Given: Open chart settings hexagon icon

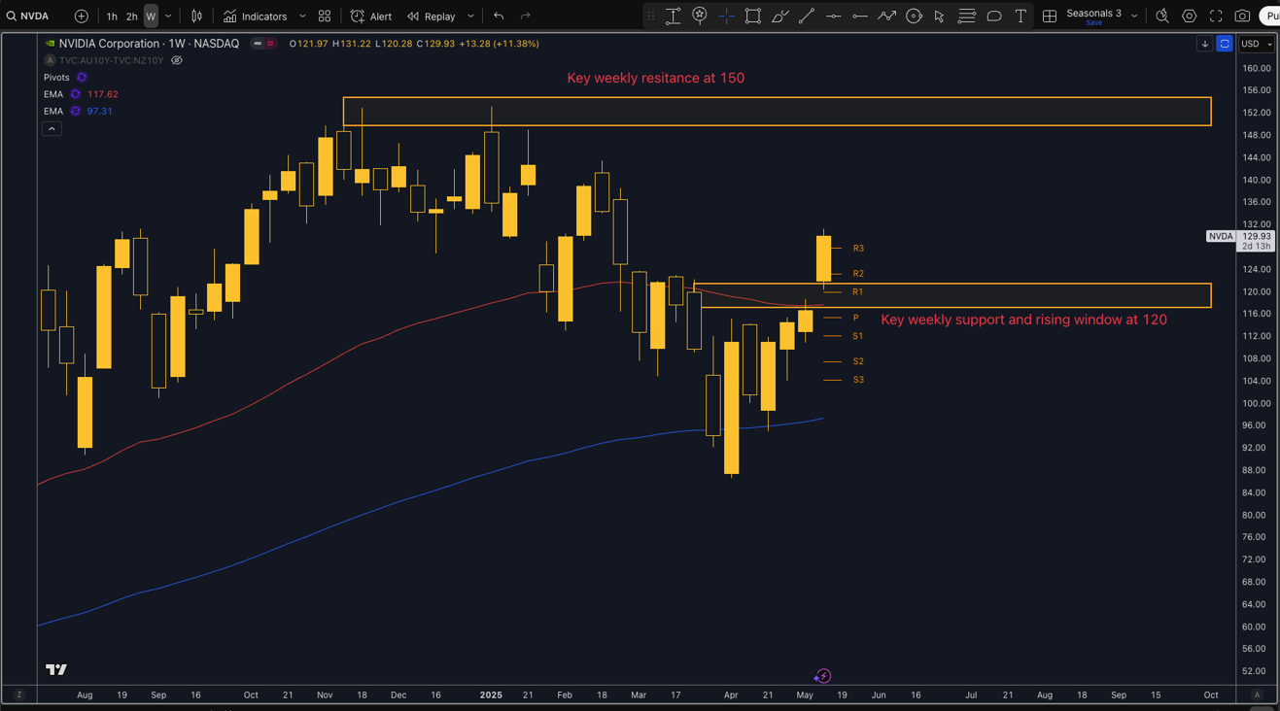Looking at the screenshot, I should coord(1190,16).
